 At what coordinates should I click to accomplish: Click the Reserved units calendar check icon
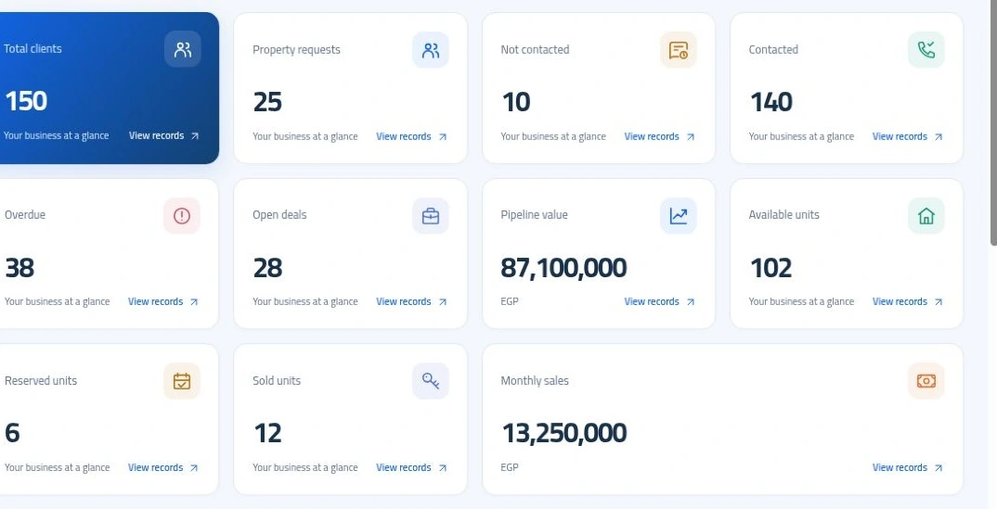click(x=182, y=381)
